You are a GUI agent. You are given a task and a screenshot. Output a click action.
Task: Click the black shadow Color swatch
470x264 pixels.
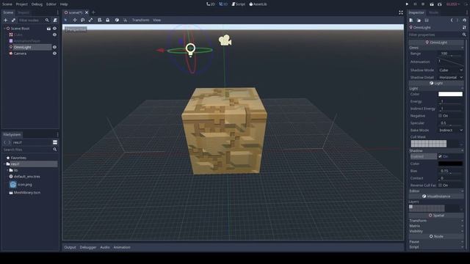click(x=450, y=164)
